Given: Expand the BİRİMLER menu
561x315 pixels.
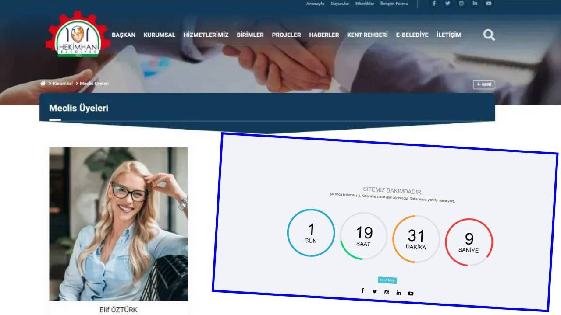Looking at the screenshot, I should (x=250, y=35).
